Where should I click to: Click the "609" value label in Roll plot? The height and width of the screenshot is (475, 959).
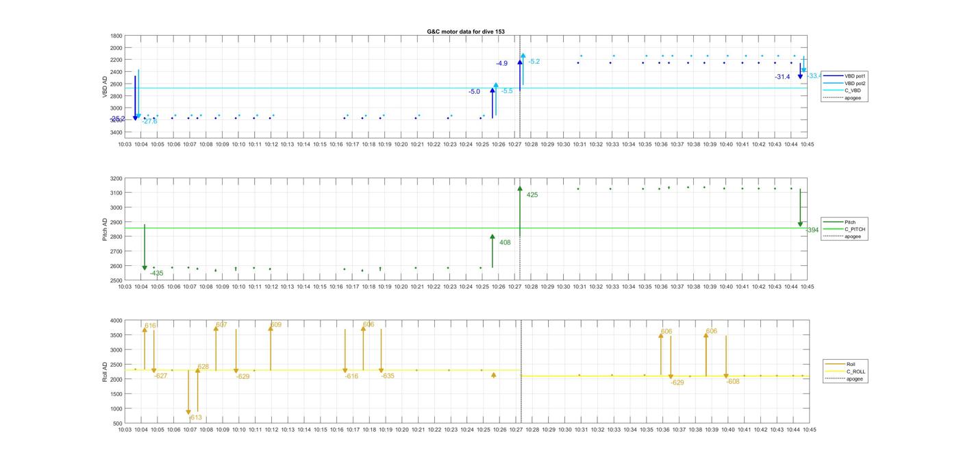(275, 325)
